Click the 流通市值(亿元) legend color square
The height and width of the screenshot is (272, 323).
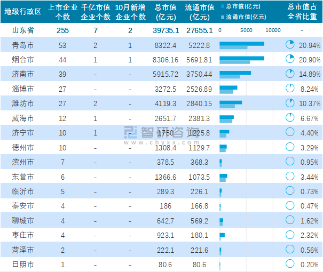point(223,17)
